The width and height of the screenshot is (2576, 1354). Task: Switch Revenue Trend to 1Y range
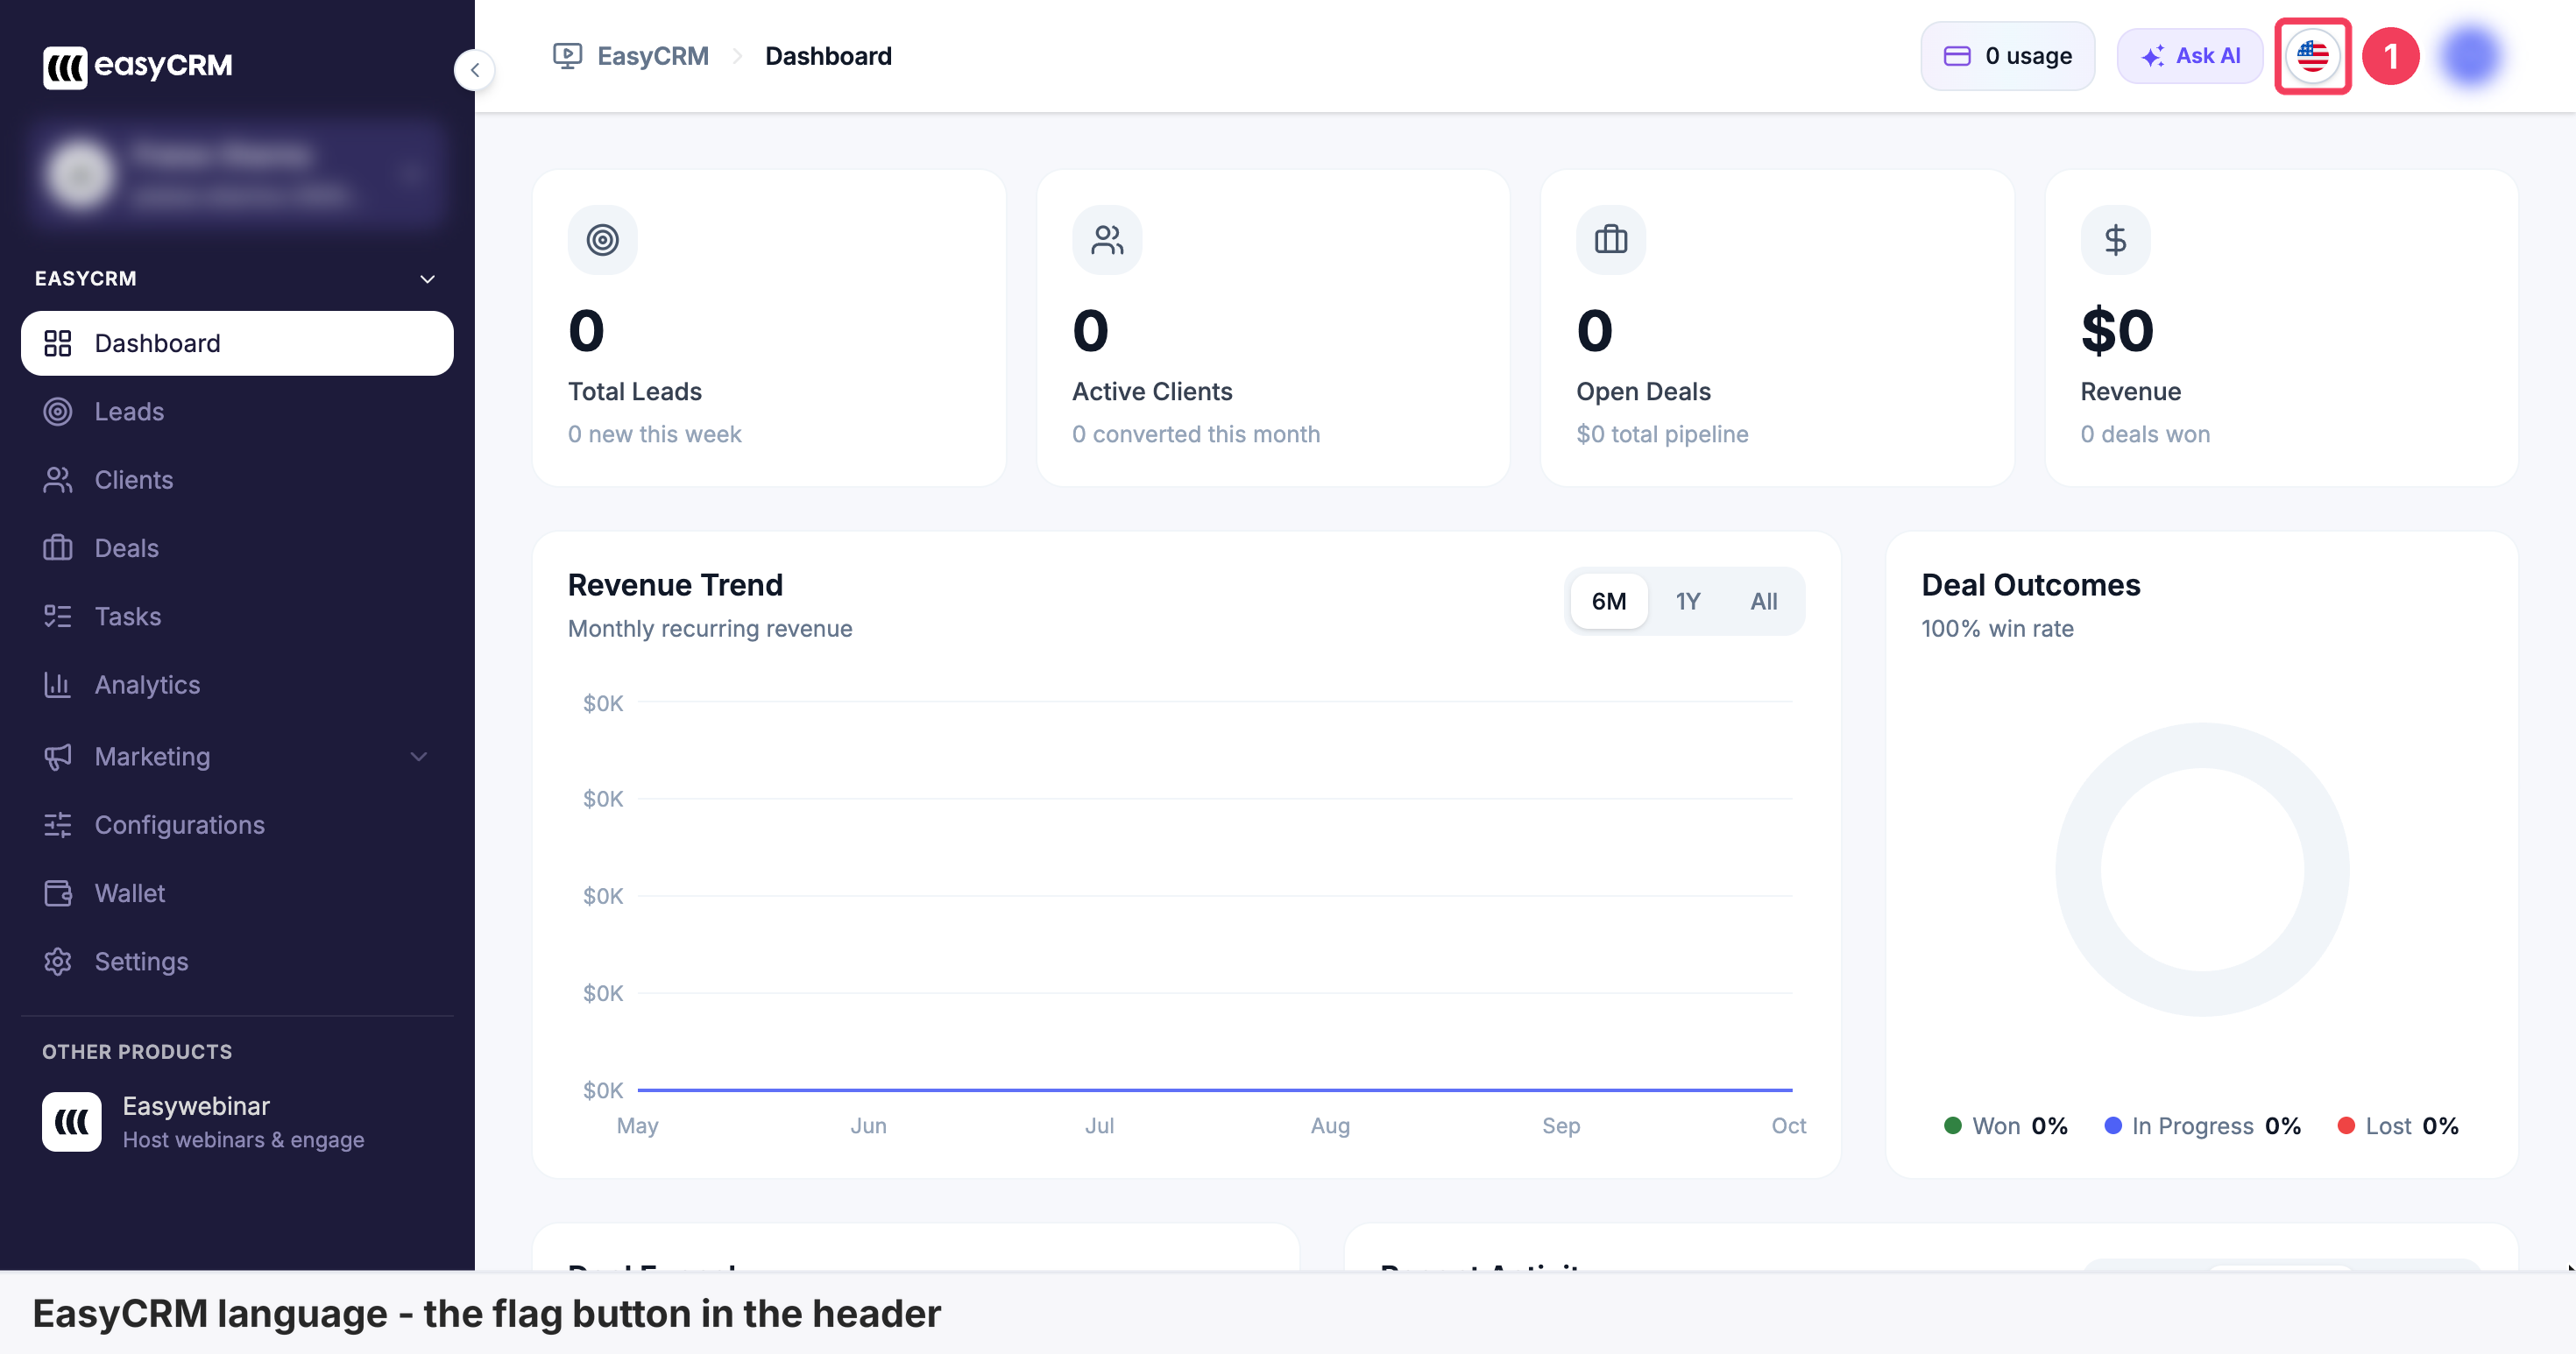(1687, 602)
